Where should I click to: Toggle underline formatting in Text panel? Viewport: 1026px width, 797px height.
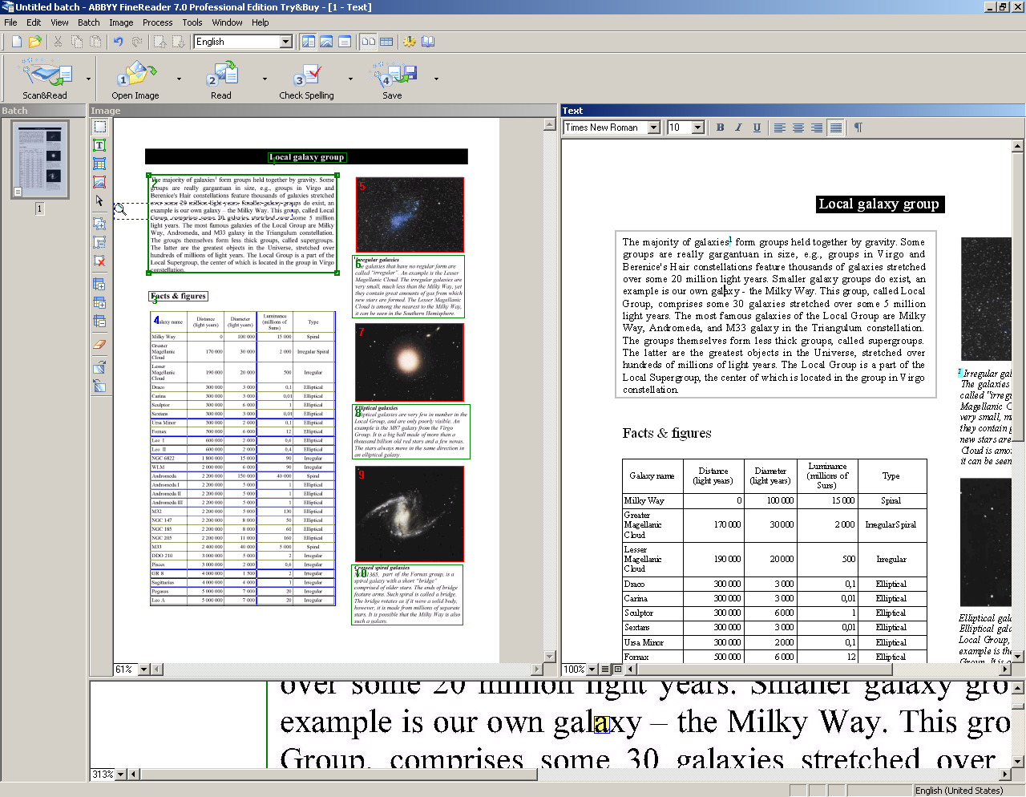tap(757, 127)
